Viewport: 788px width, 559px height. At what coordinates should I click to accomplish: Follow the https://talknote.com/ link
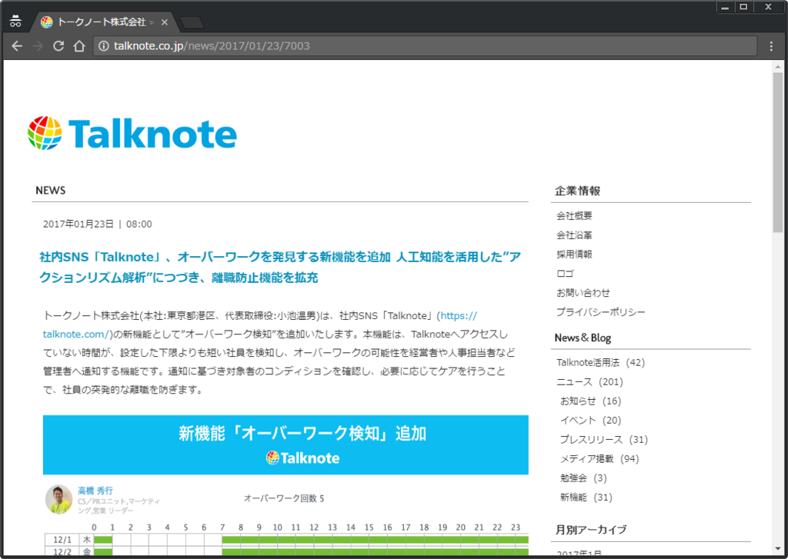260,325
